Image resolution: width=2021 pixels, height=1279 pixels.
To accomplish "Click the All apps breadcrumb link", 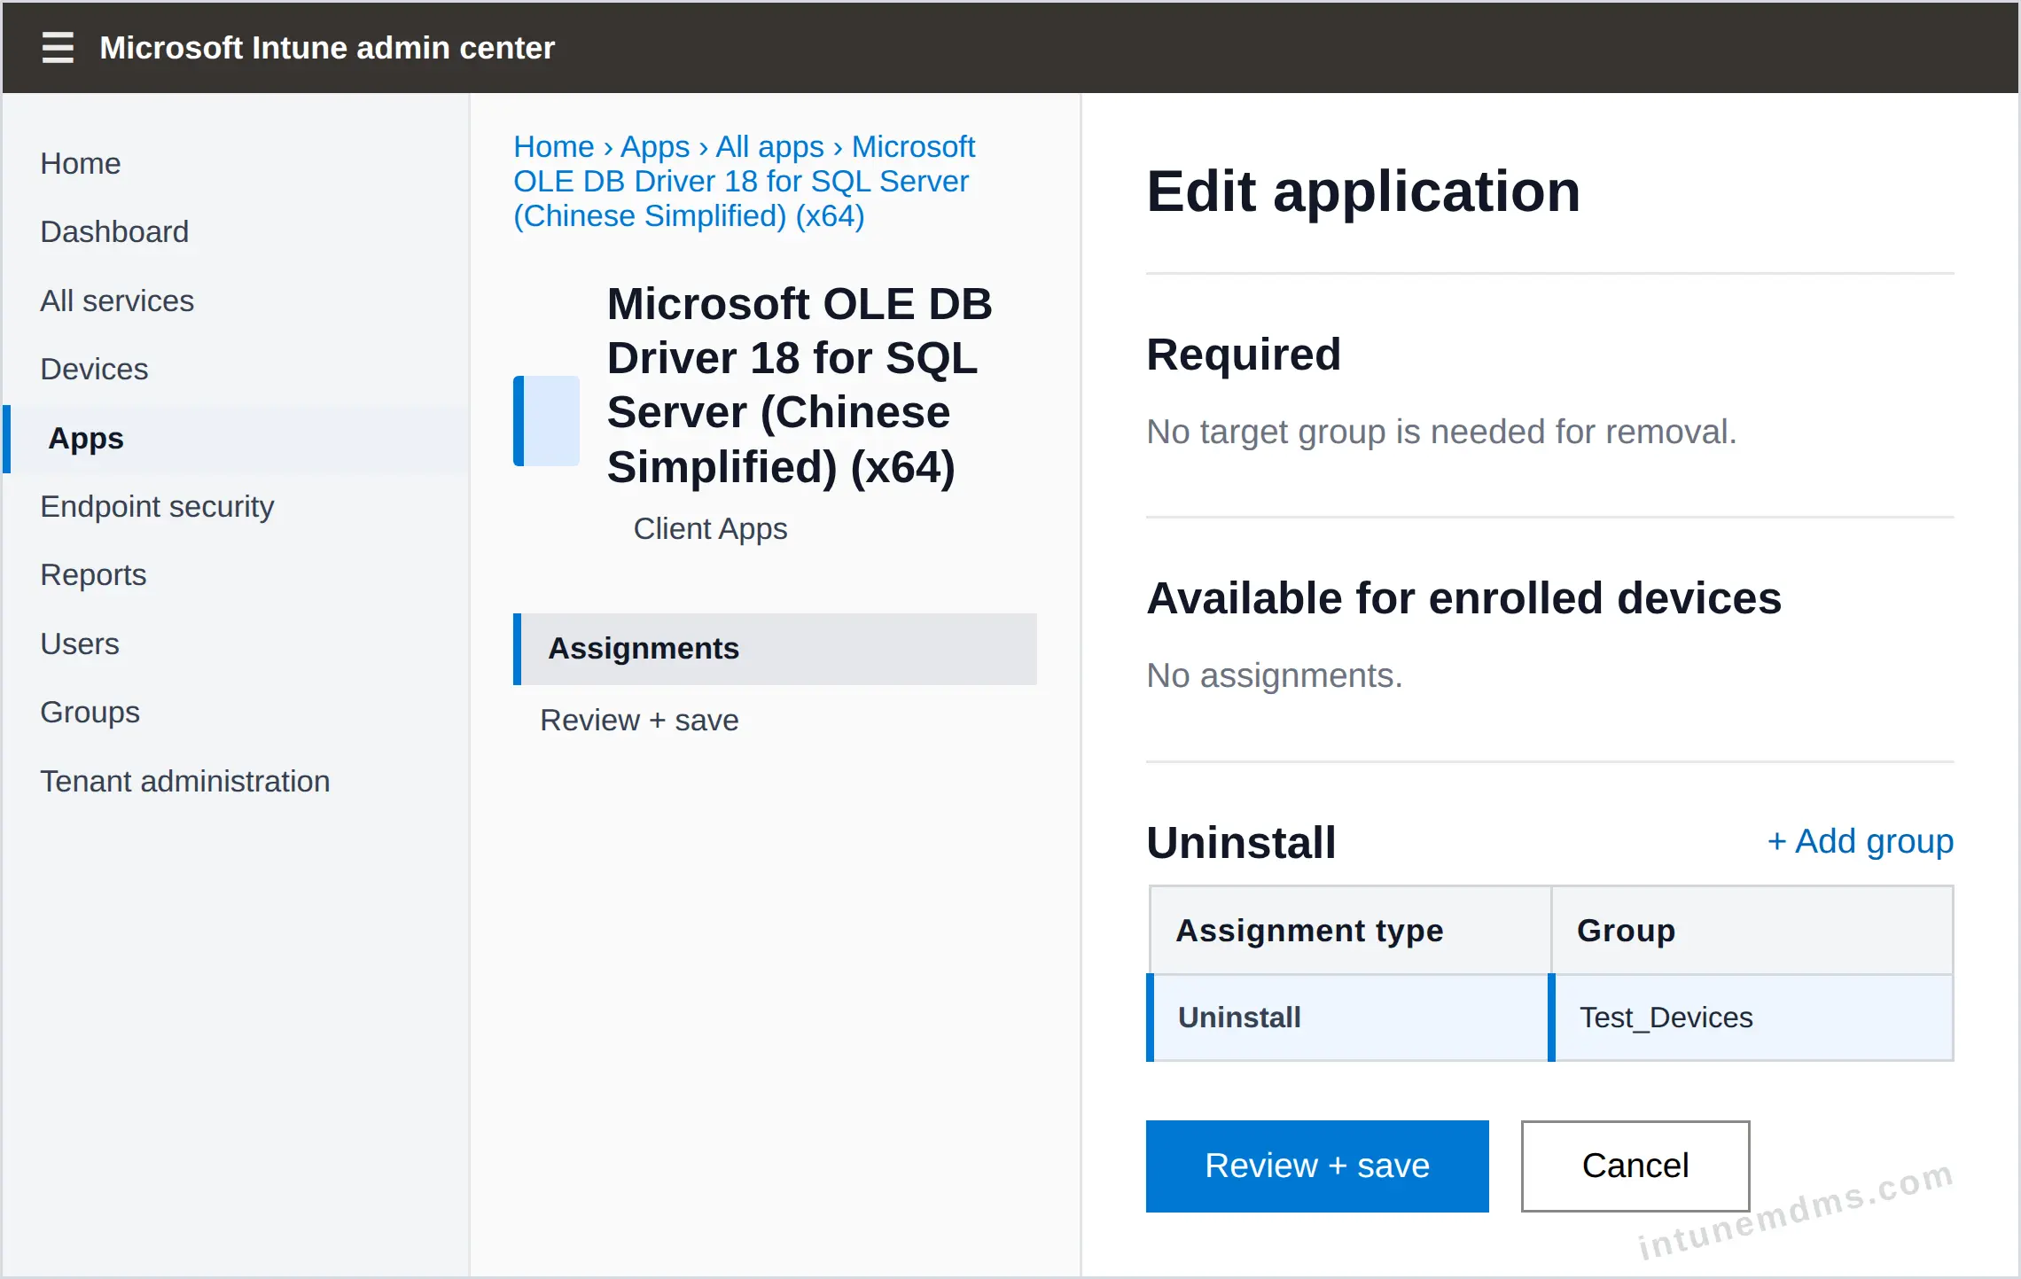I will [x=769, y=146].
